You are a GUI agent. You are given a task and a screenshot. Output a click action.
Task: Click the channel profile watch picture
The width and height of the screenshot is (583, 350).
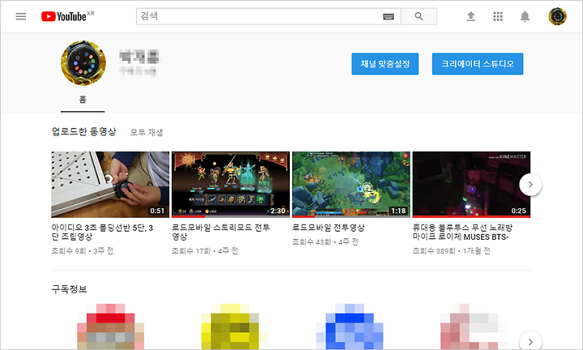[83, 63]
